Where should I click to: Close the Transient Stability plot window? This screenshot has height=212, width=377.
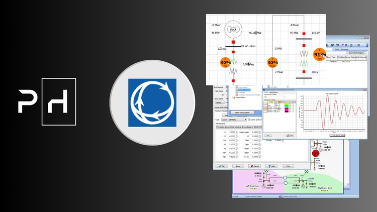coord(365,89)
